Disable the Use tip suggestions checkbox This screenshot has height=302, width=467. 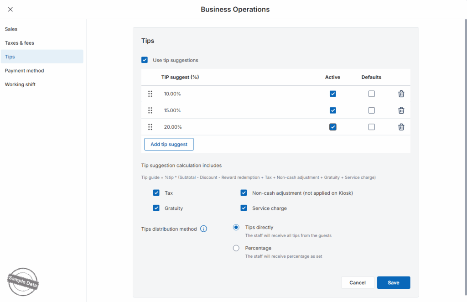click(x=145, y=60)
